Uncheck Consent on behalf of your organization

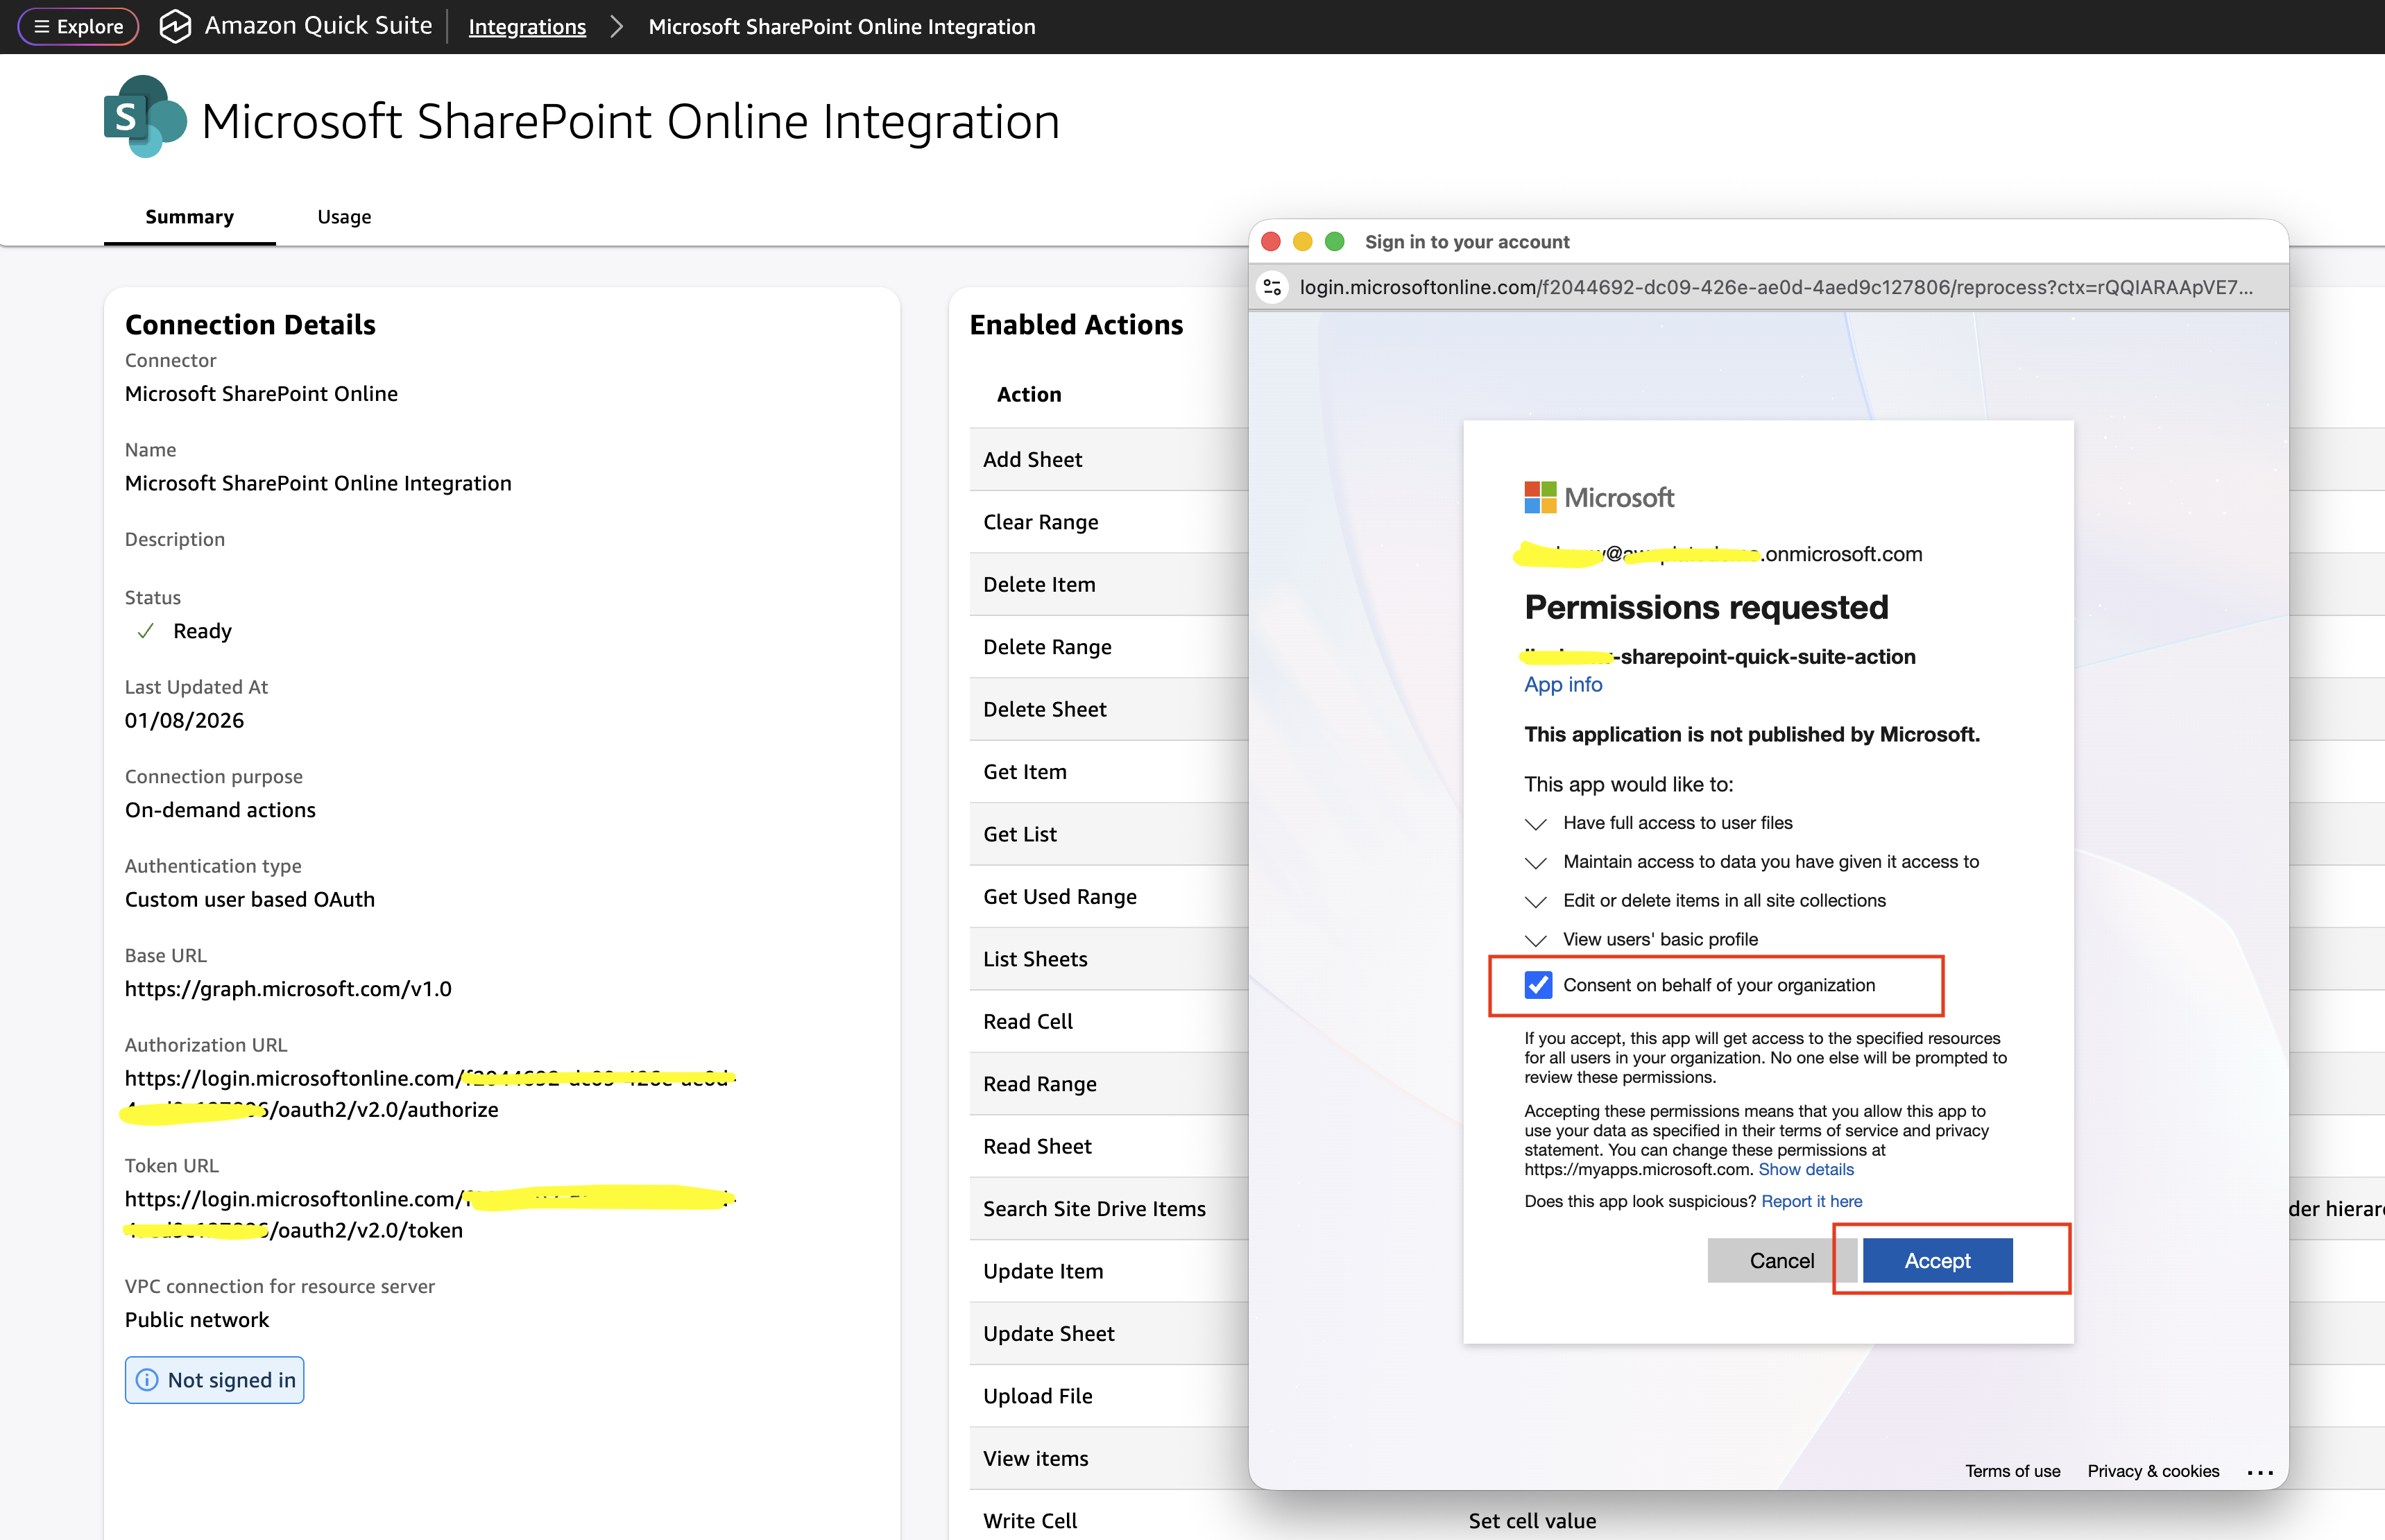pos(1537,985)
